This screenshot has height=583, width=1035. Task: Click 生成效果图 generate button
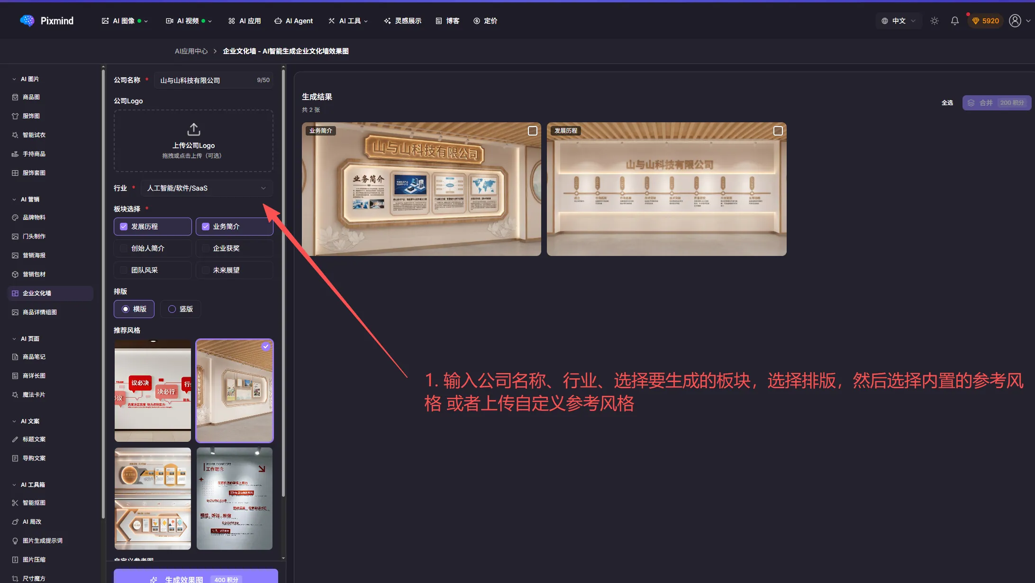tap(196, 576)
